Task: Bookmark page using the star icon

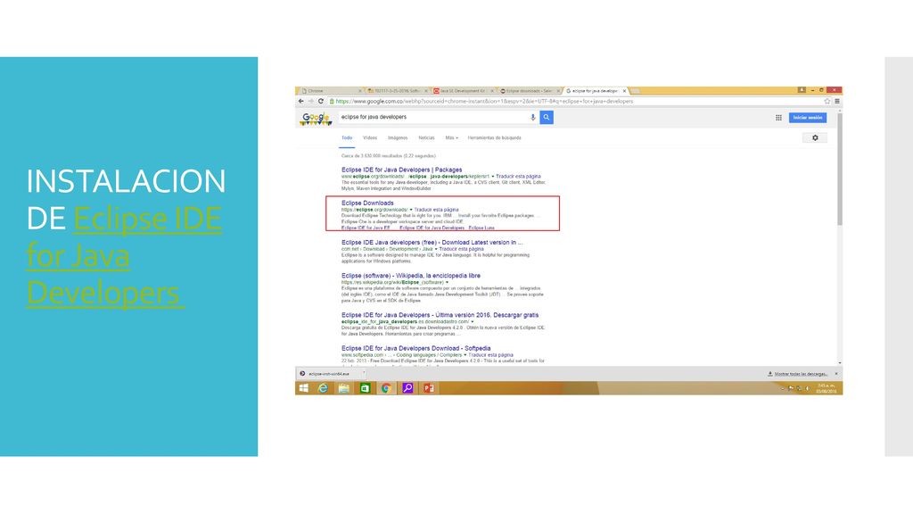Action: pos(827,102)
